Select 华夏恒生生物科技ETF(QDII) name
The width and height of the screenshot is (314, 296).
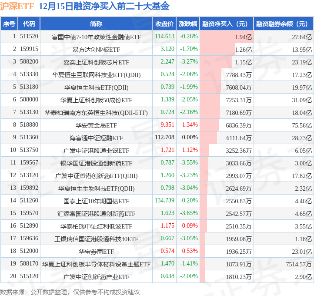[x=96, y=188]
